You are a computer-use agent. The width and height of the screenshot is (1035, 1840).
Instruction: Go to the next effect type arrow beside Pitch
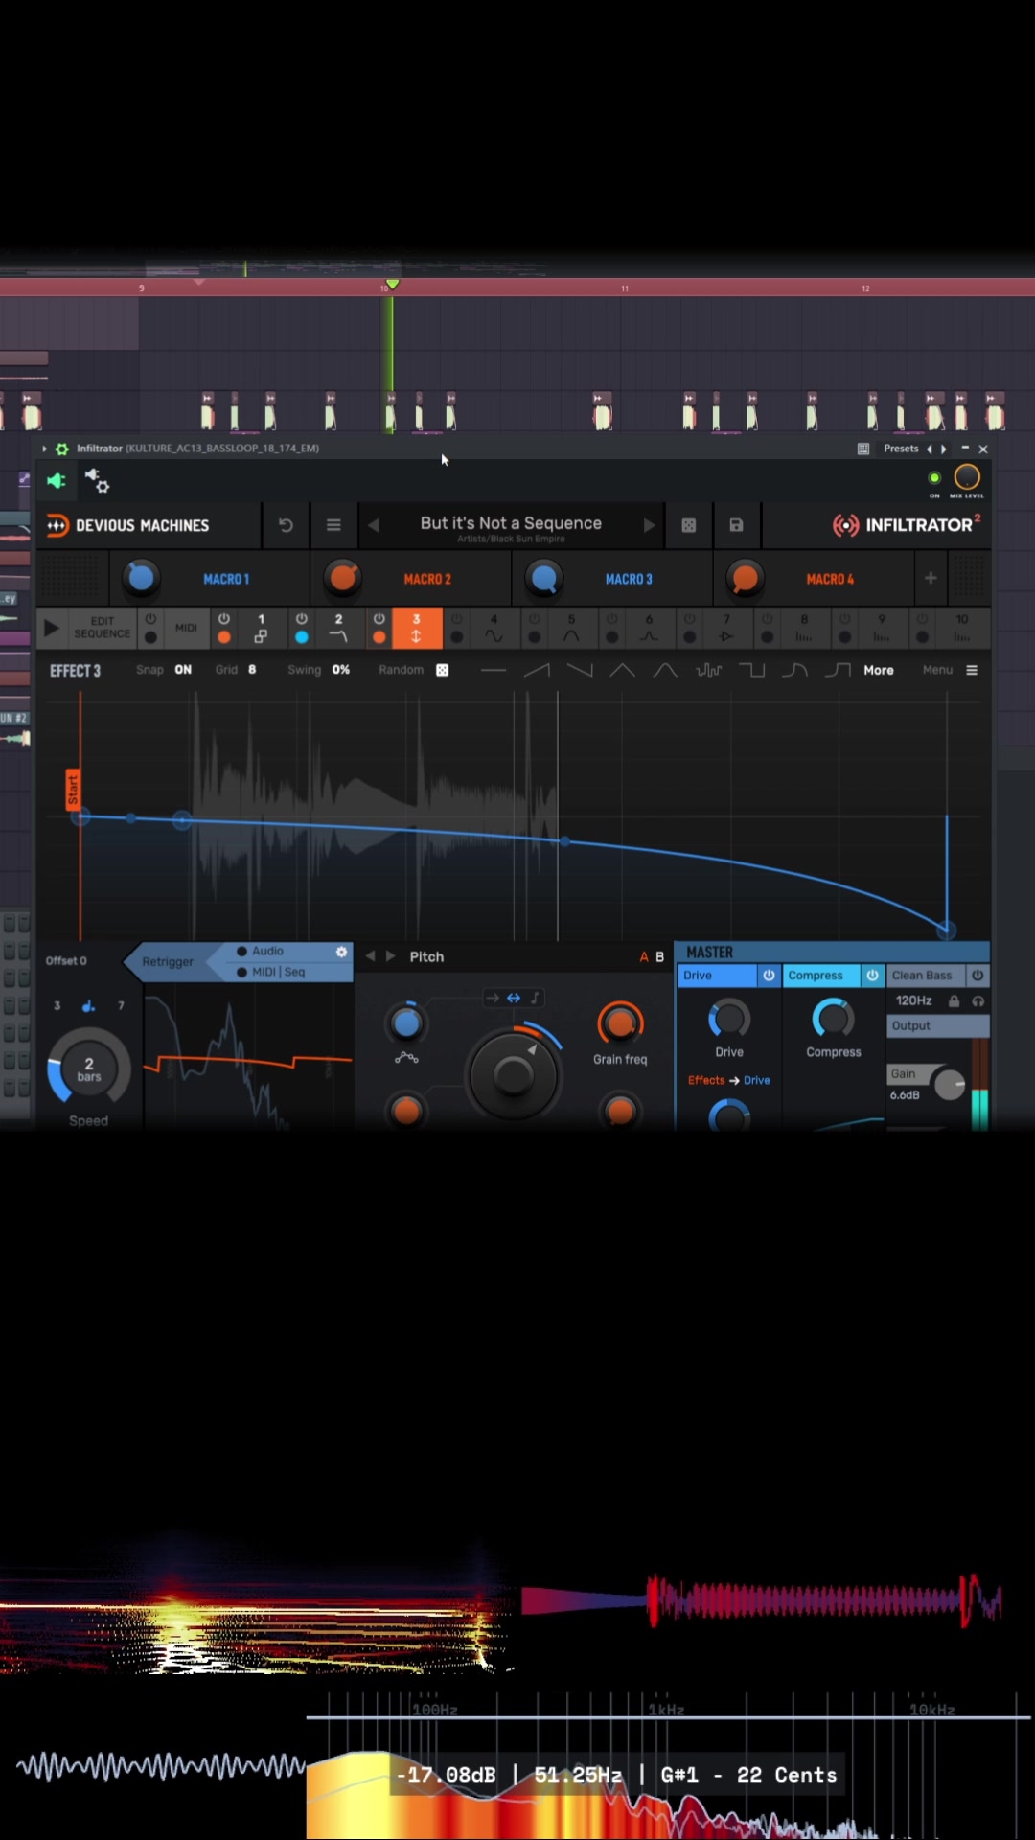pyautogui.click(x=390, y=956)
